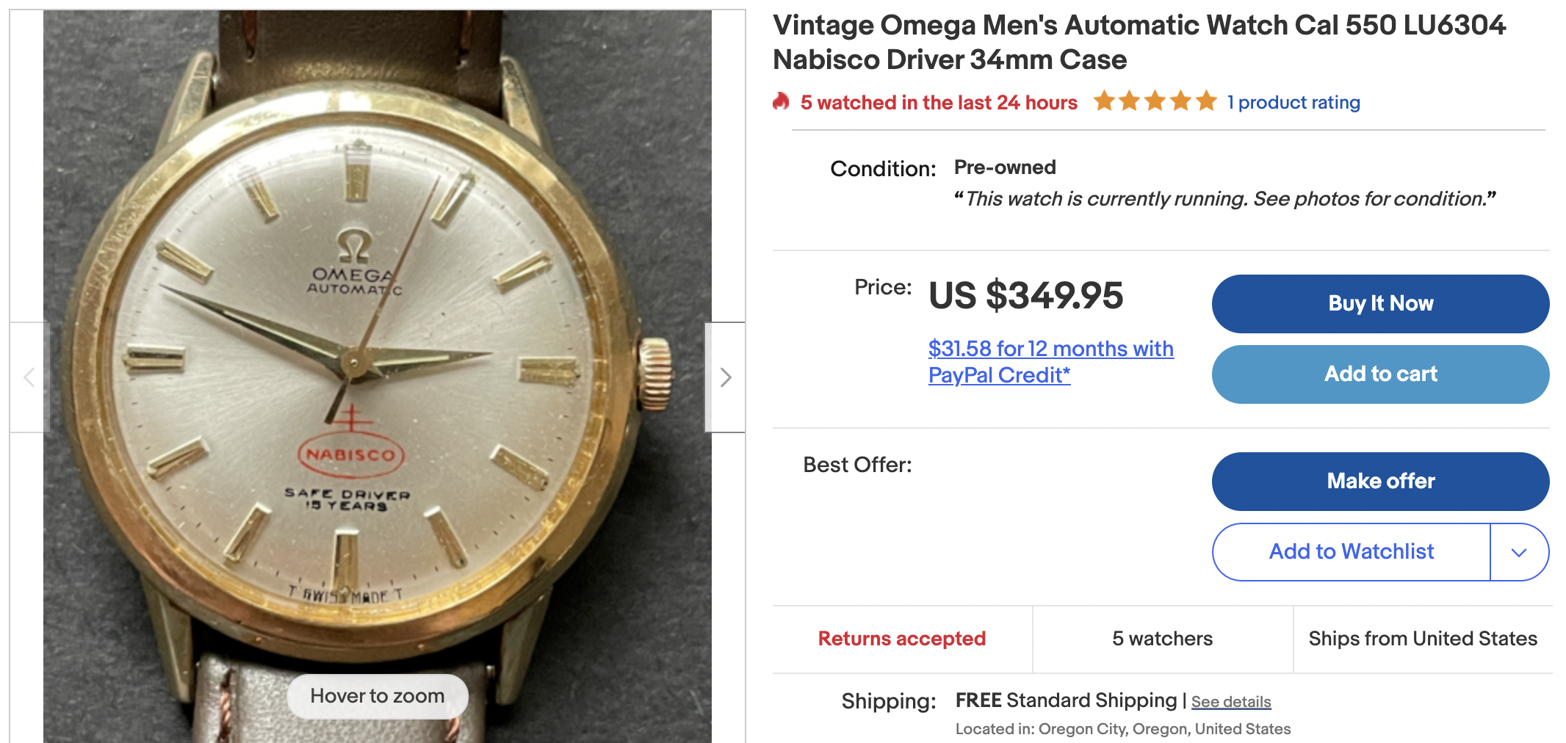This screenshot has width=1566, height=743.
Task: Open the 1 product rating link
Action: [x=1293, y=103]
